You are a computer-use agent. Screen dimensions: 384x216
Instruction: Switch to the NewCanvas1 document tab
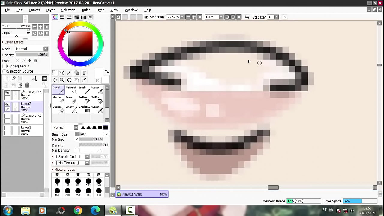pos(142,194)
